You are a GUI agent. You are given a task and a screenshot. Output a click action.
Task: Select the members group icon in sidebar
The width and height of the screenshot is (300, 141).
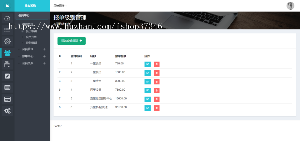7,53
